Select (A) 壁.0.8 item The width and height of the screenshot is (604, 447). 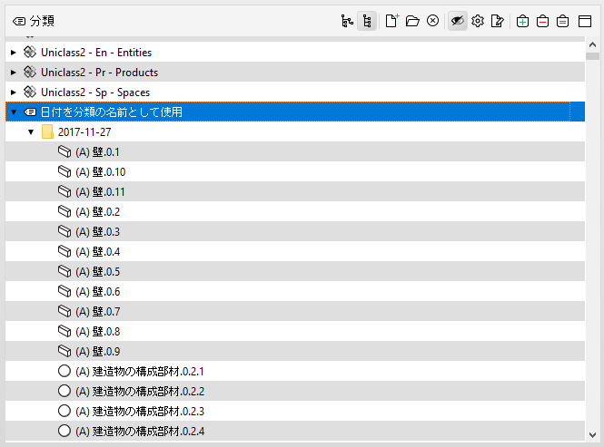295,332
